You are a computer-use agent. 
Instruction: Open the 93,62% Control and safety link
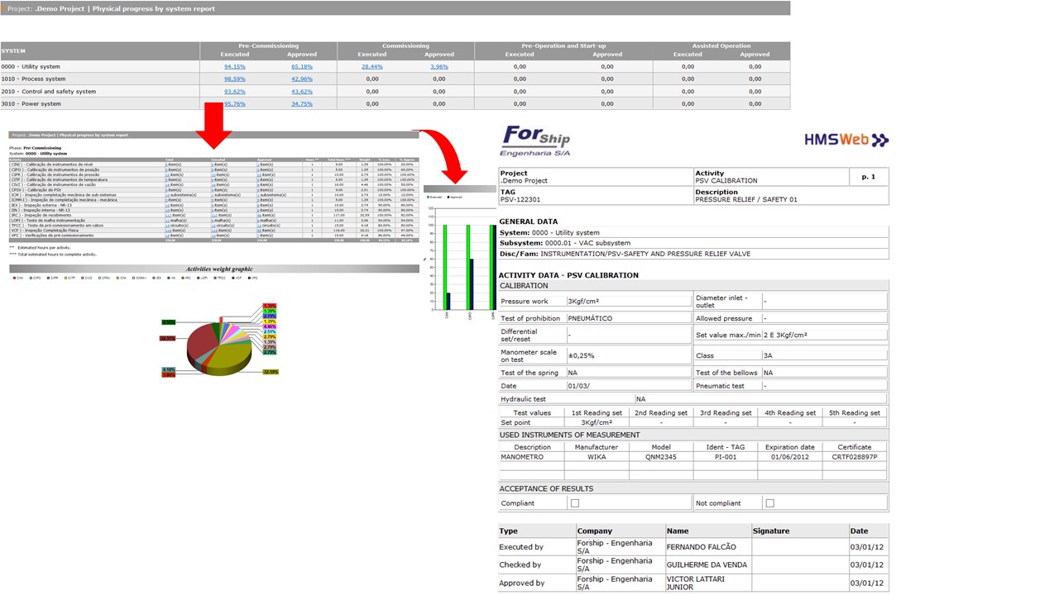click(x=234, y=91)
